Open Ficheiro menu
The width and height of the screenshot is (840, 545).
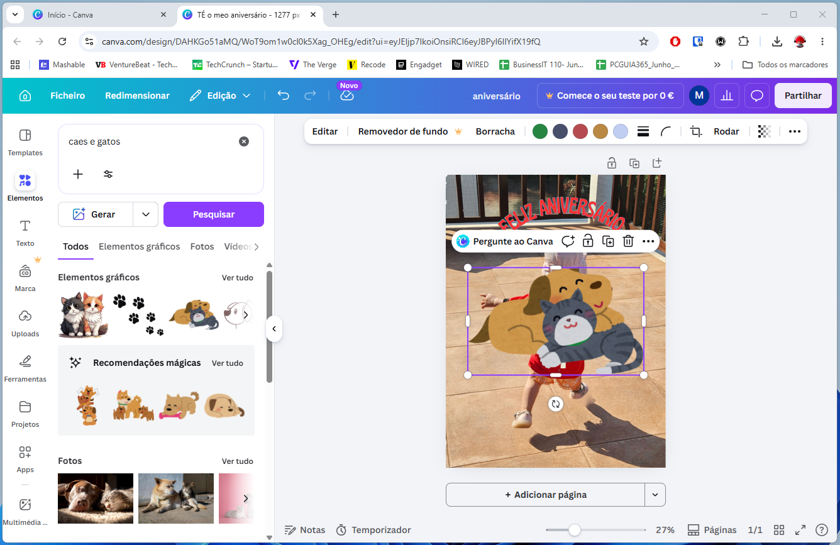(x=68, y=96)
